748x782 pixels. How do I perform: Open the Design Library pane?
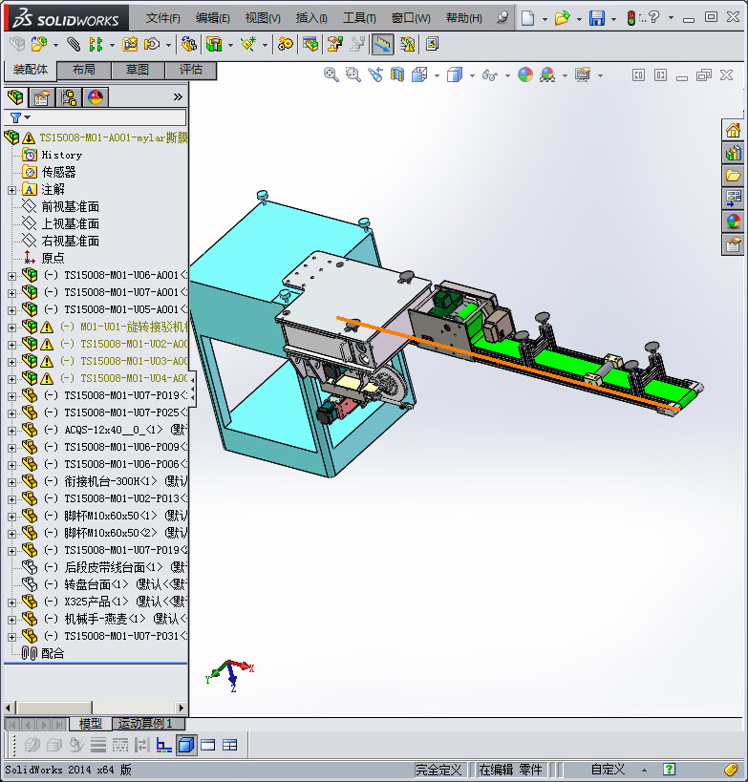point(733,153)
